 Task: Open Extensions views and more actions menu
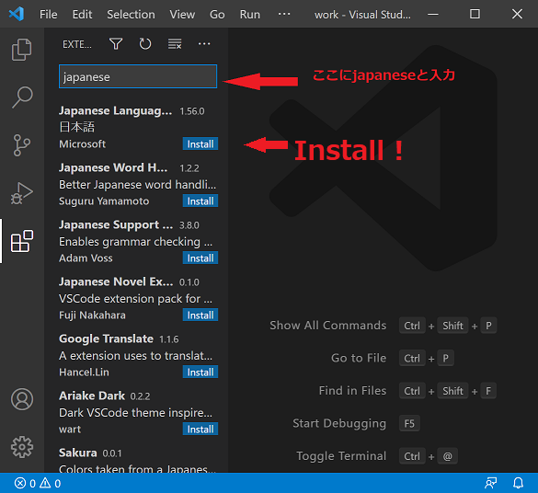tap(204, 43)
